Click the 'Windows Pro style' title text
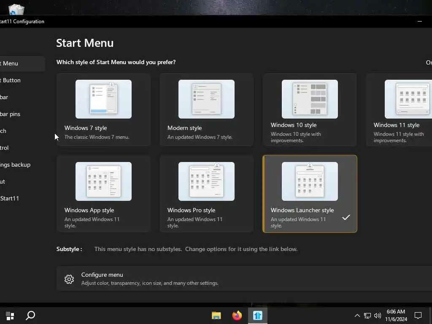 click(192, 210)
